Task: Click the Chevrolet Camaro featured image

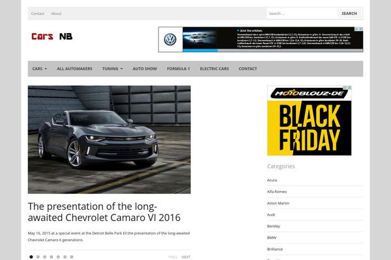Action: (x=109, y=139)
